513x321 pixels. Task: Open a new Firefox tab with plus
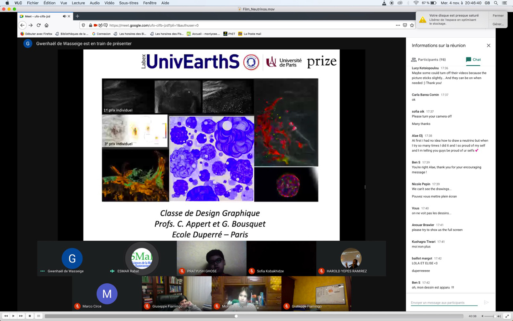(x=77, y=16)
